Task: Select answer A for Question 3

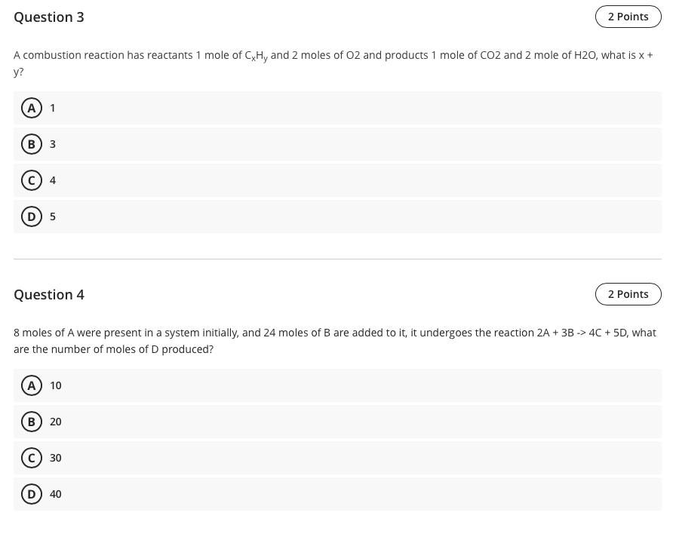Action: point(32,108)
